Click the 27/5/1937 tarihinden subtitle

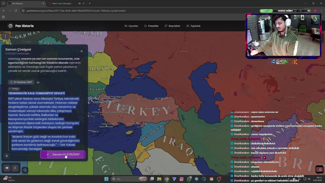click(x=17, y=54)
